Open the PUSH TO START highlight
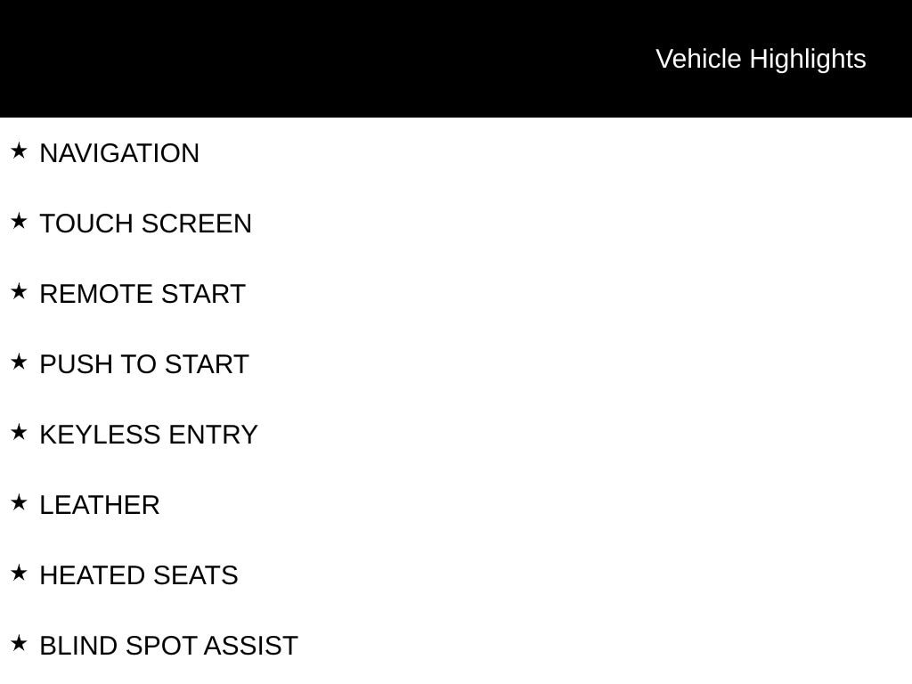The width and height of the screenshot is (912, 684). 144,364
